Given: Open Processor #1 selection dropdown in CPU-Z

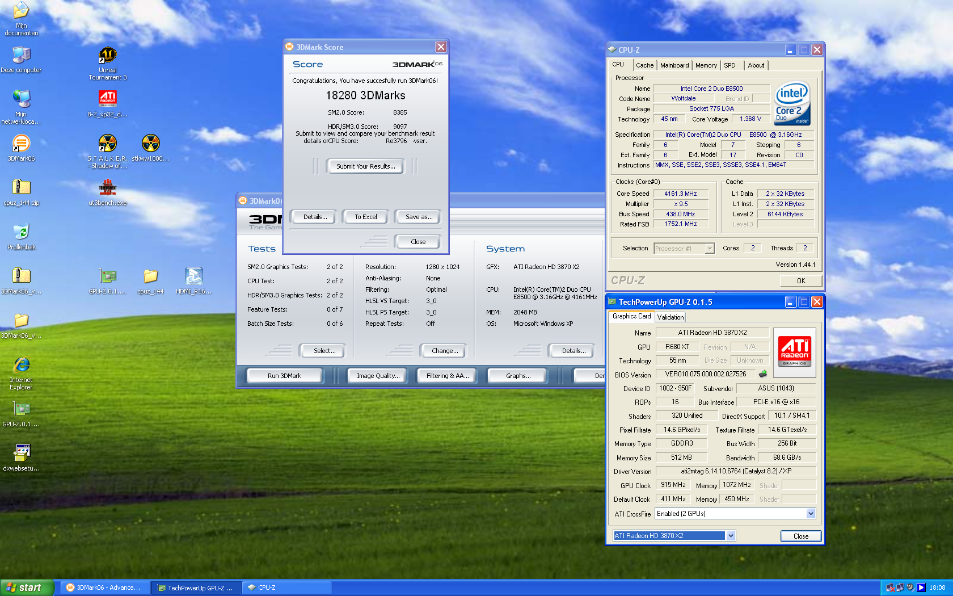Looking at the screenshot, I should click(x=709, y=249).
